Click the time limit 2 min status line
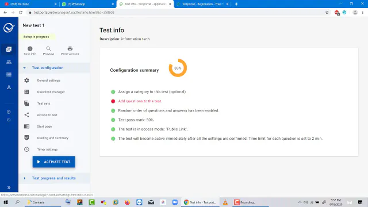The image size is (368, 207). tap(221, 139)
